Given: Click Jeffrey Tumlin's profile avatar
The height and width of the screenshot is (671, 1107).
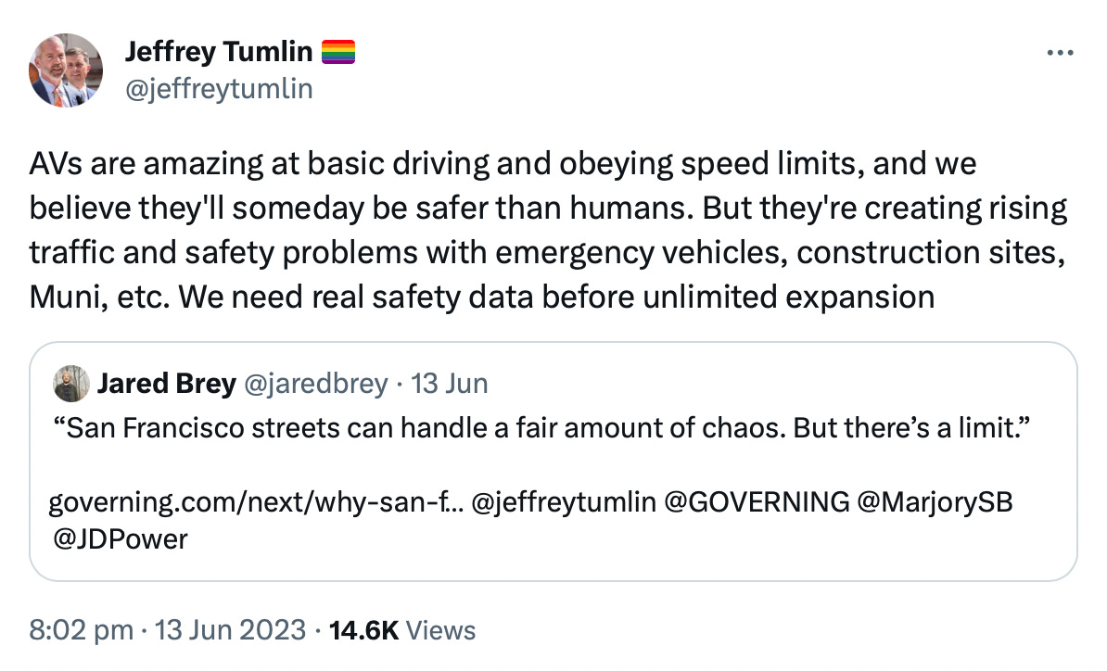Looking at the screenshot, I should [x=66, y=70].
